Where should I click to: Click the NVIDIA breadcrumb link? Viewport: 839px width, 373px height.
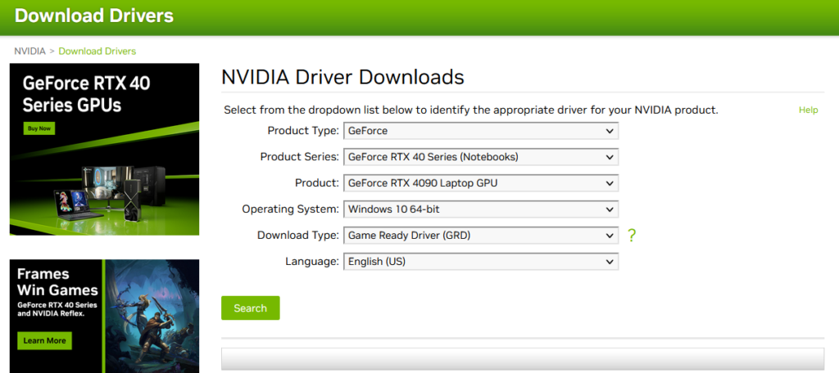pyautogui.click(x=30, y=52)
